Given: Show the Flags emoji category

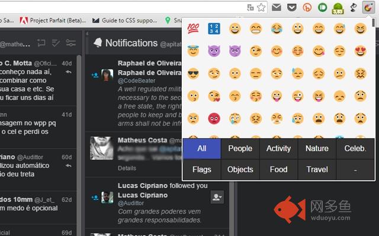Looking at the screenshot, I should 201,169.
